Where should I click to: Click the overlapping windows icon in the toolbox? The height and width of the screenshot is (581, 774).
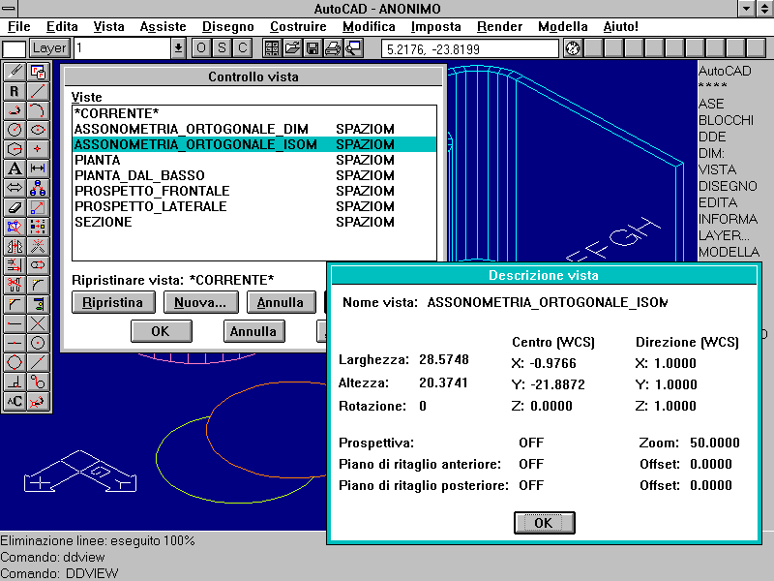coord(38,72)
